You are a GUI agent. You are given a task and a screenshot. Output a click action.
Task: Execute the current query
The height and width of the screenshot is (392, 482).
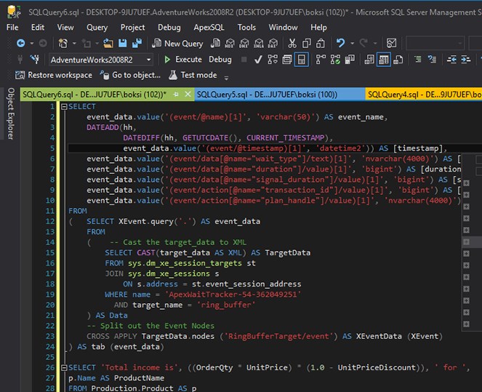pos(183,60)
